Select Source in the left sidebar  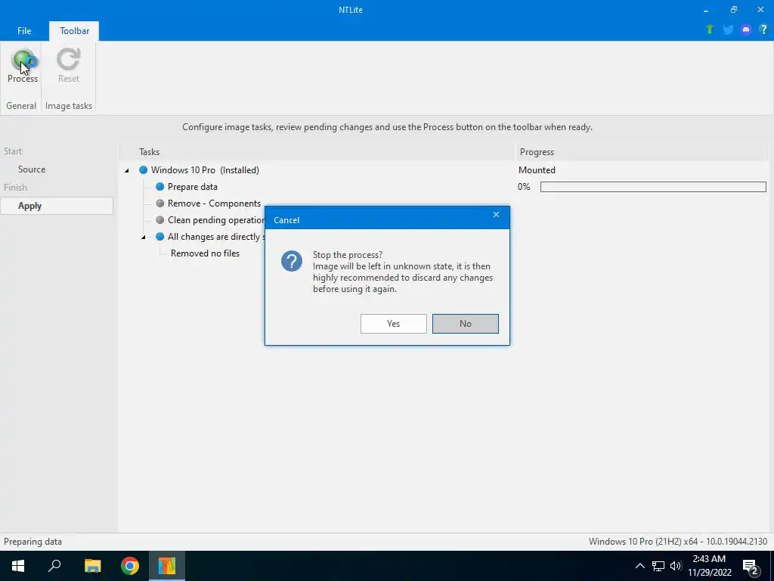(x=32, y=169)
